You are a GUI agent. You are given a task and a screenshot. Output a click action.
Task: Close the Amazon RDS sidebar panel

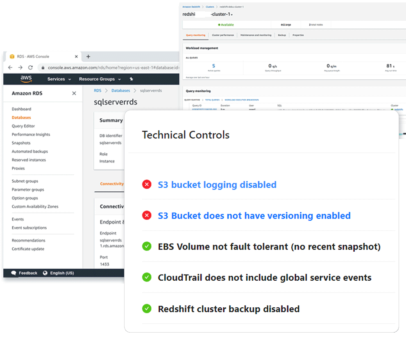[x=74, y=93]
